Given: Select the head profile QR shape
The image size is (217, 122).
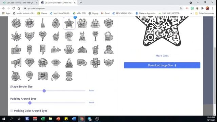Looking at the screenshot, I should pos(69,36).
